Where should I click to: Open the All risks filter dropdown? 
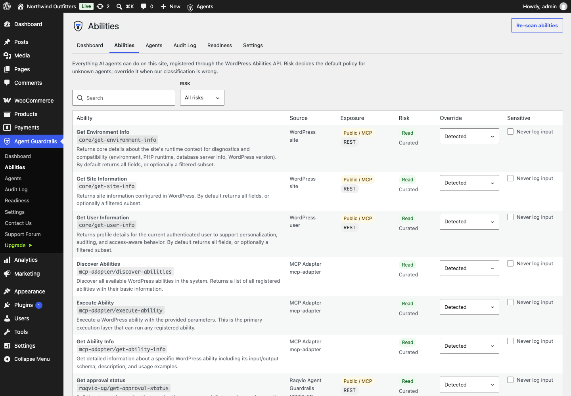[202, 98]
